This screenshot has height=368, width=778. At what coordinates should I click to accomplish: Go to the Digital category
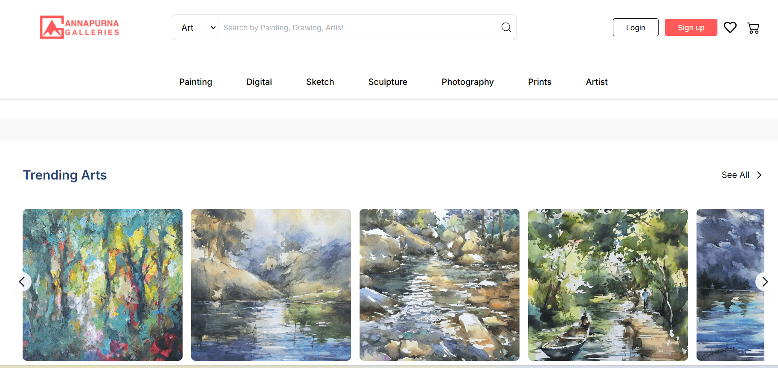259,82
